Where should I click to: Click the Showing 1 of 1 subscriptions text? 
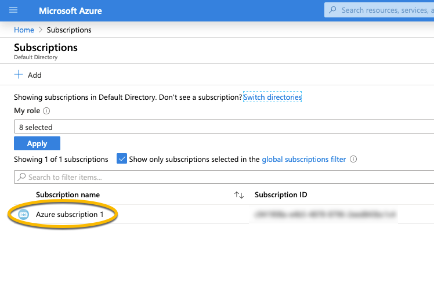pyautogui.click(x=61, y=160)
